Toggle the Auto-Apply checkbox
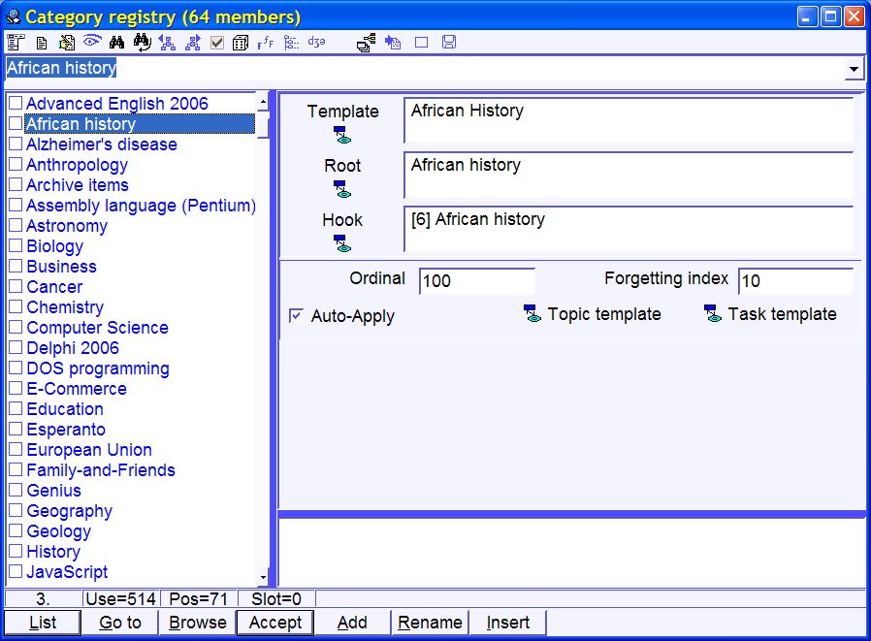The height and width of the screenshot is (641, 871). [296, 316]
